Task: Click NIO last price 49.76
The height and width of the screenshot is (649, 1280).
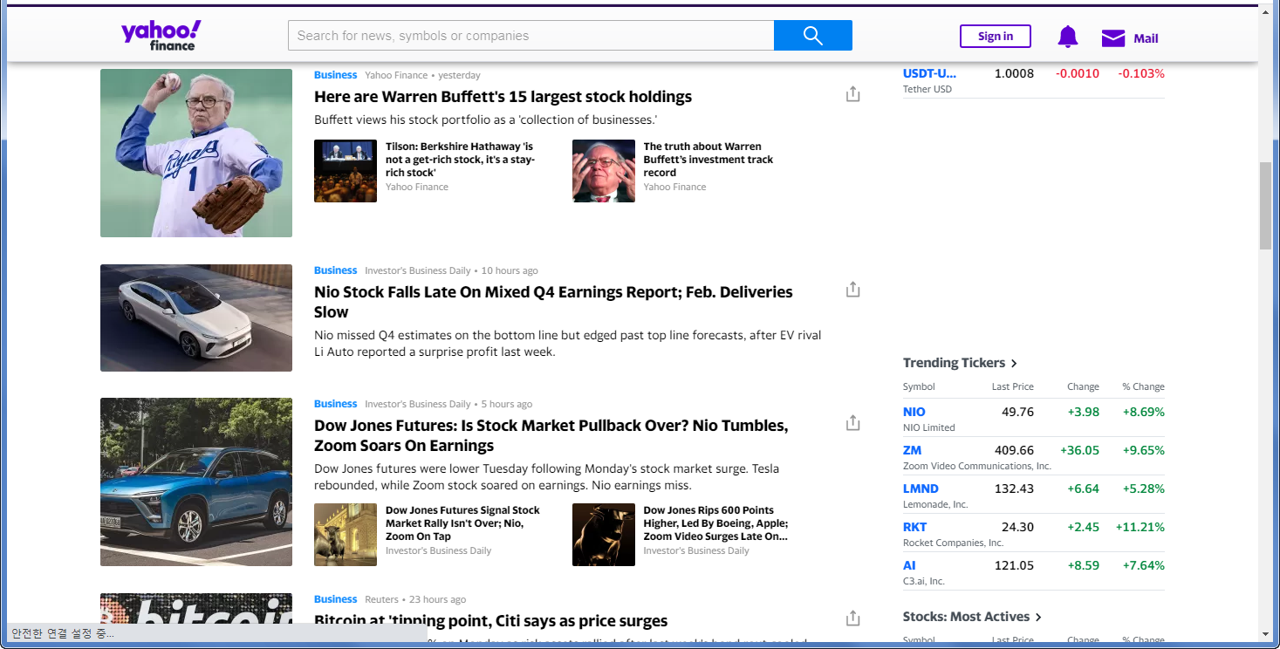Action: pos(1017,412)
